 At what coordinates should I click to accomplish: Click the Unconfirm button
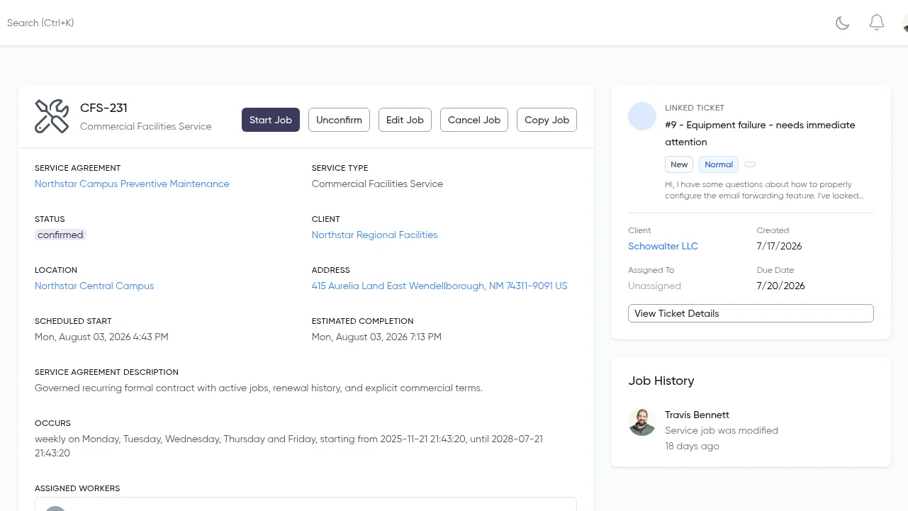coord(339,120)
